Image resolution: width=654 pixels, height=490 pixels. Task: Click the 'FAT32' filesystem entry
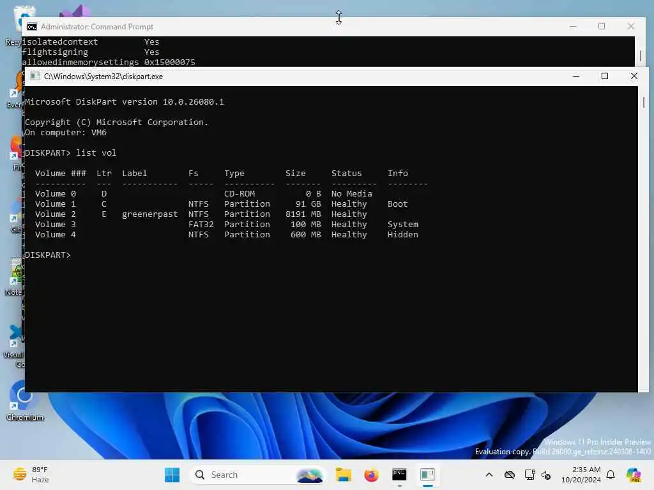pyautogui.click(x=201, y=224)
